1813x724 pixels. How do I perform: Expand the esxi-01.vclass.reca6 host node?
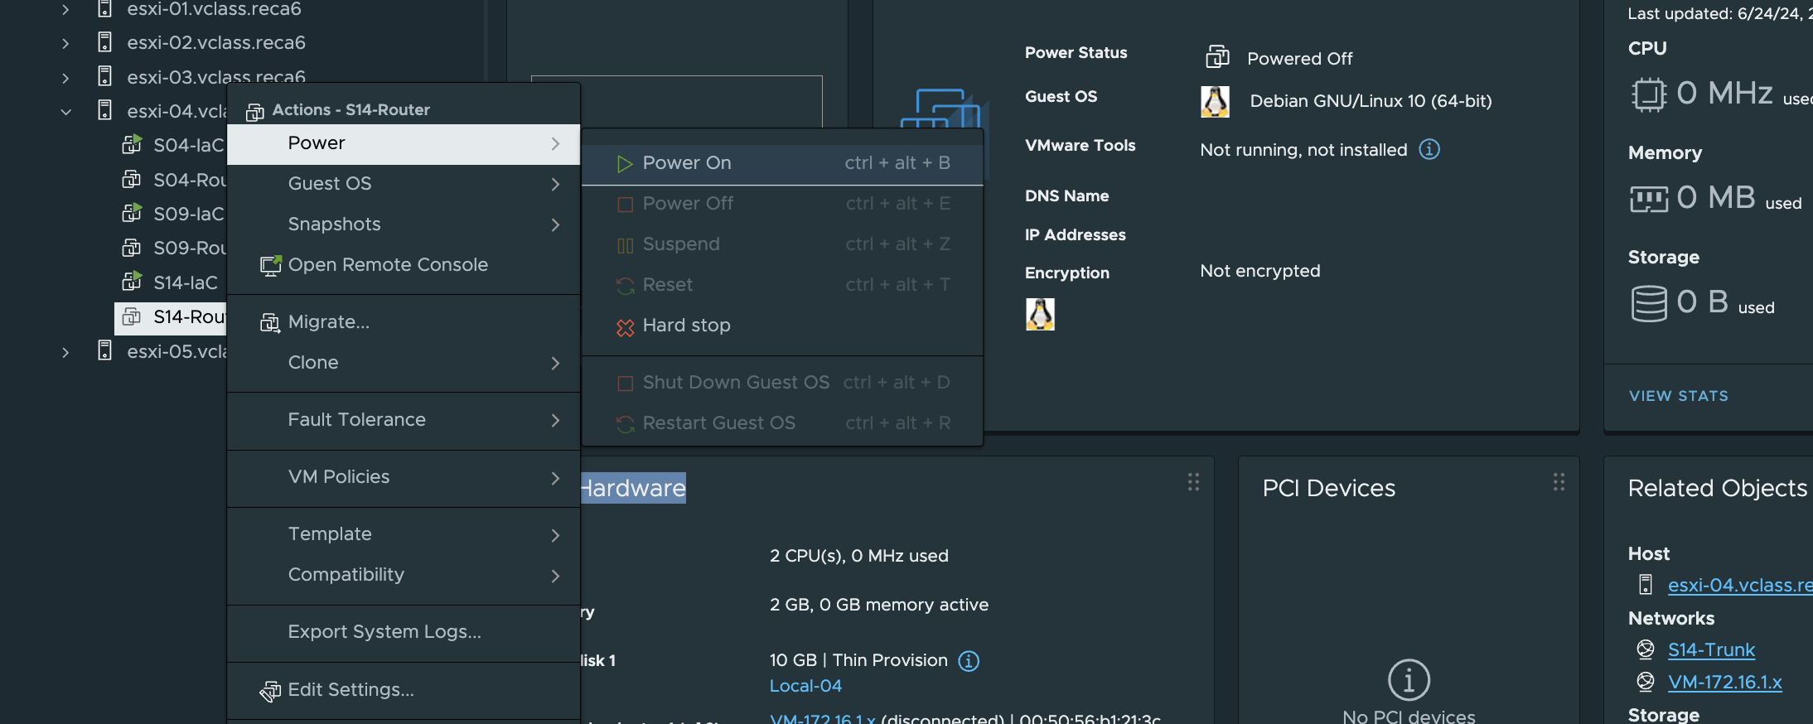(x=65, y=9)
